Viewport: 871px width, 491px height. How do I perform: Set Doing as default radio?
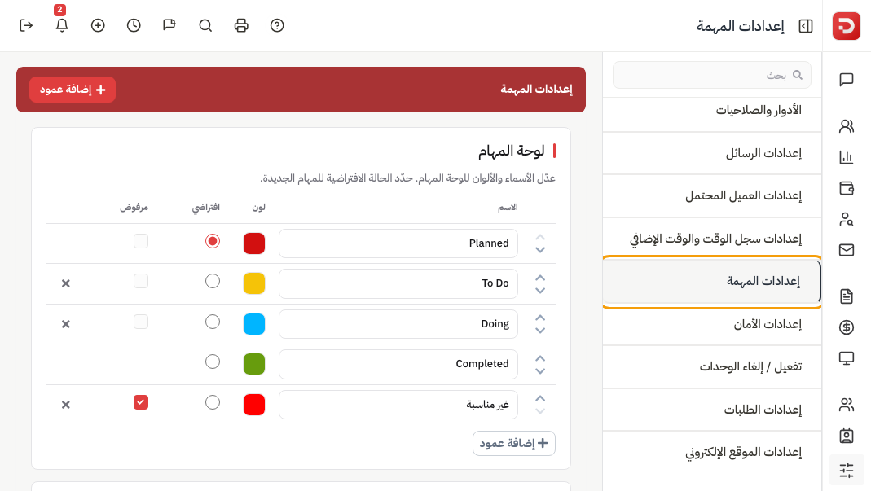click(212, 322)
